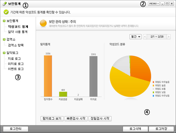The width and height of the screenshot is (176, 133).
Task: Open 이벤트 로그 in sidebar
Action: 16,69
